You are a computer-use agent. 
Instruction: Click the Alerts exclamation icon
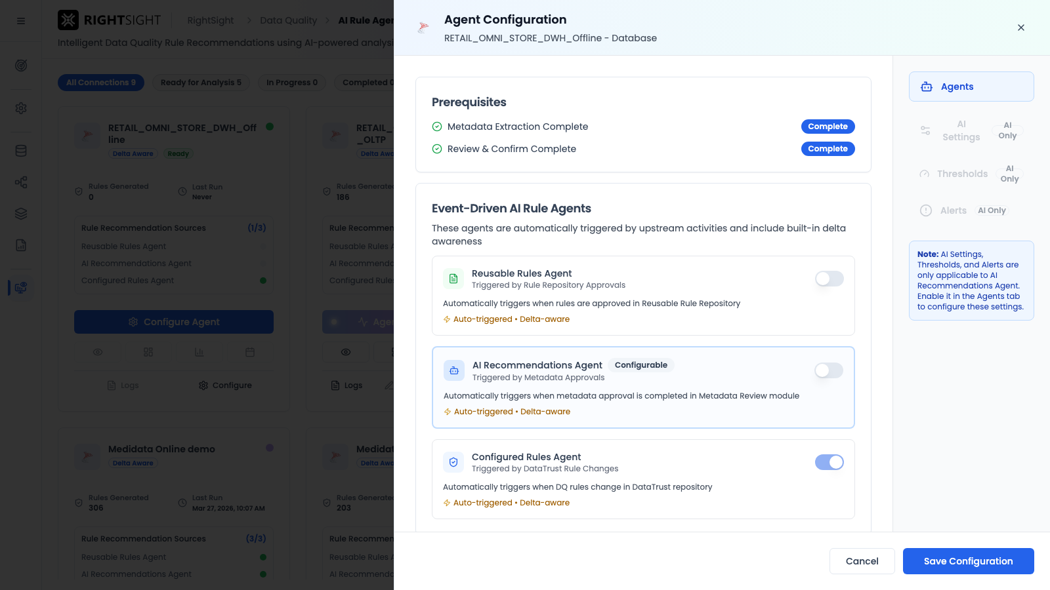tap(926, 210)
